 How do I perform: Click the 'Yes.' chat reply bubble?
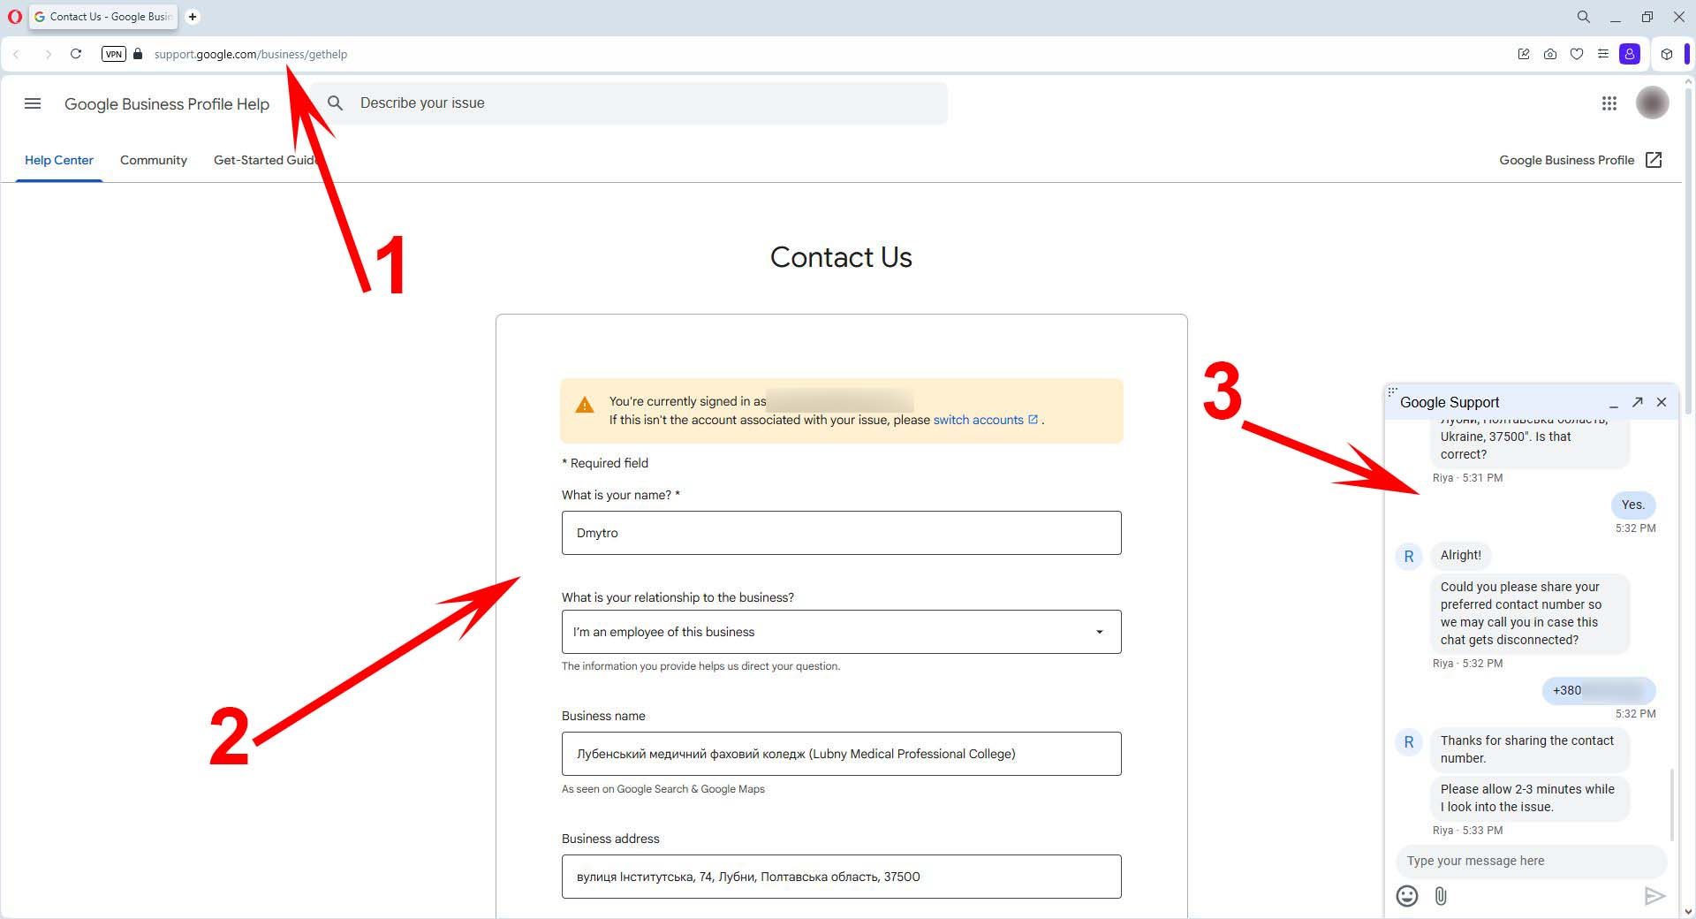[1633, 505]
